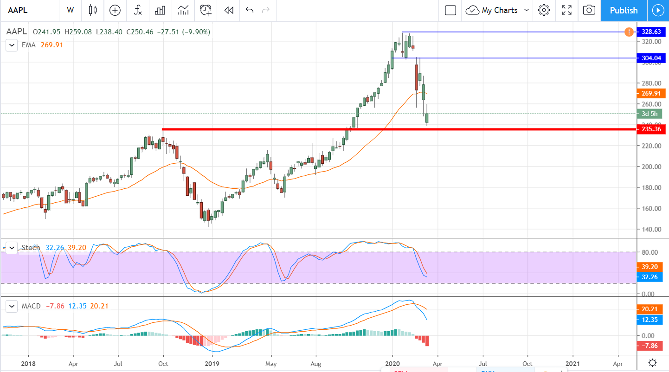Create an alert with the alarm clock icon

coord(206,10)
